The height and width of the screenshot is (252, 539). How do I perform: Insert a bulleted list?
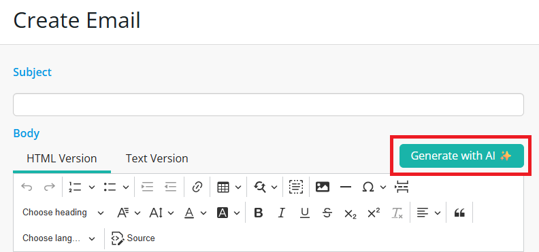110,187
